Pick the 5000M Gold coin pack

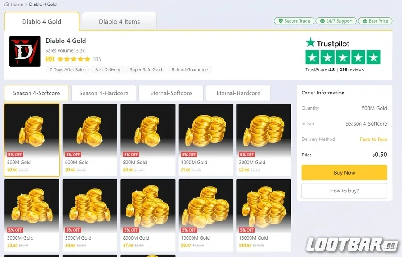90,215
